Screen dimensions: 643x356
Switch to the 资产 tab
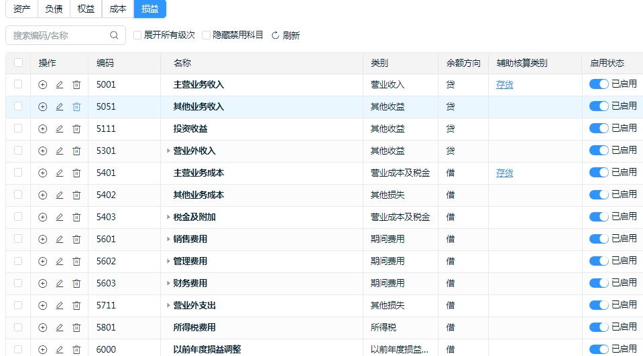(x=21, y=9)
